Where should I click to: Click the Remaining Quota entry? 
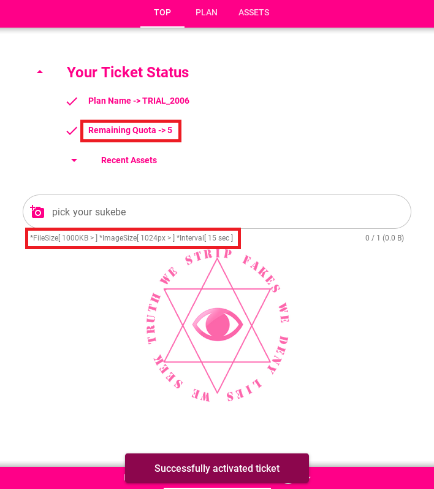pos(130,130)
